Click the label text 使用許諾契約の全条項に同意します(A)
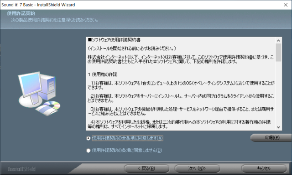This screenshot has height=175, width=292. (x=127, y=138)
